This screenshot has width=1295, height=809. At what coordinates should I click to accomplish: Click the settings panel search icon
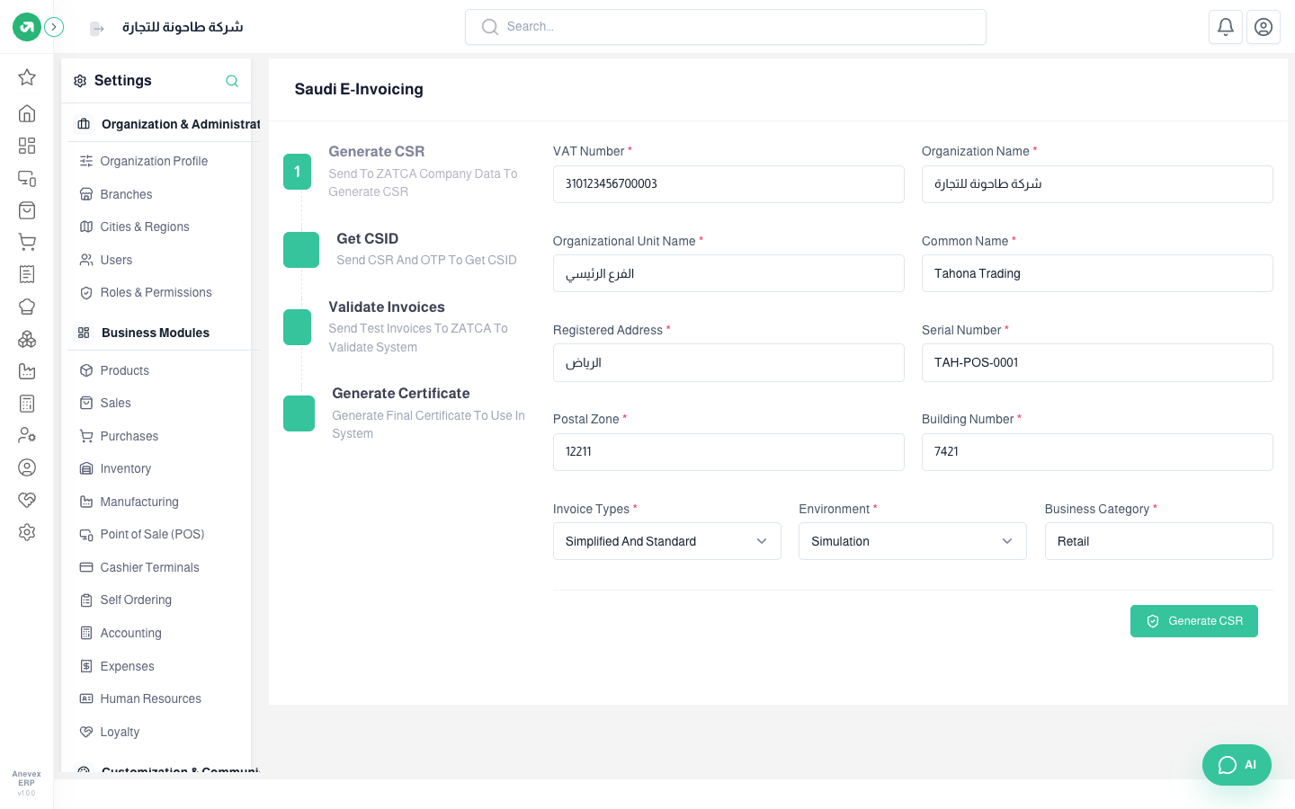(232, 81)
